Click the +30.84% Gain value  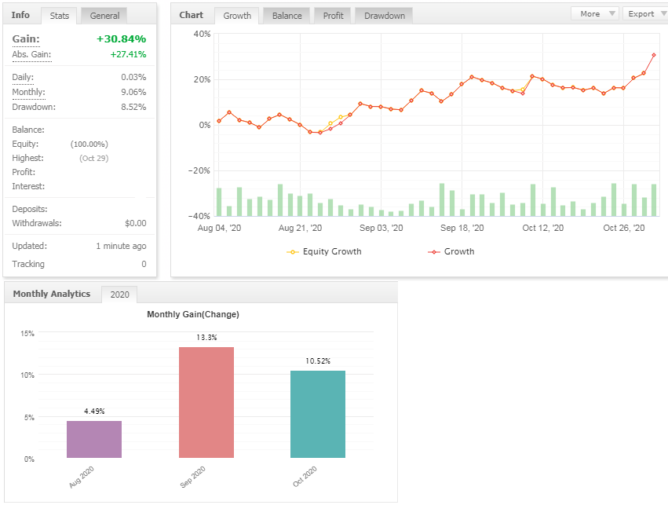point(121,39)
